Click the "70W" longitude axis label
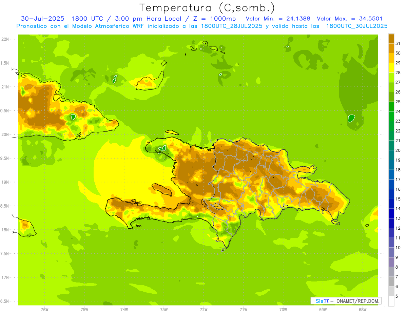This screenshot has height=314, width=407. pos(283,310)
